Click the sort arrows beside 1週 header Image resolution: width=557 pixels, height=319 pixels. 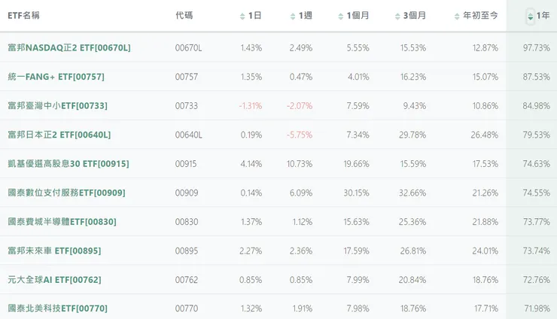(x=292, y=16)
